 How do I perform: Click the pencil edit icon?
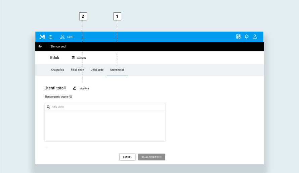coord(75,88)
